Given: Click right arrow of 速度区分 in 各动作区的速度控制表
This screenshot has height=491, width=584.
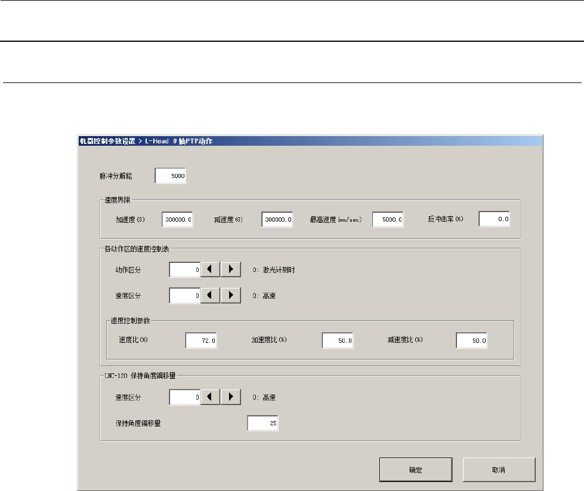Looking at the screenshot, I should (231, 295).
